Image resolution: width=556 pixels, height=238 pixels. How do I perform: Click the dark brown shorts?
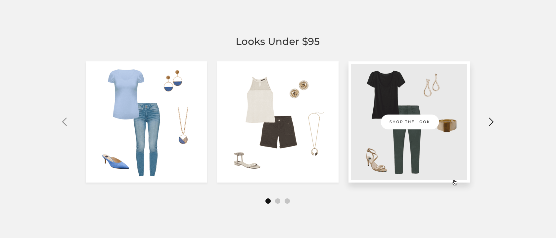point(278,132)
